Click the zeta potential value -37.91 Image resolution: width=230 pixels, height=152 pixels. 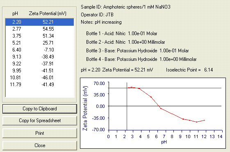[48, 64]
